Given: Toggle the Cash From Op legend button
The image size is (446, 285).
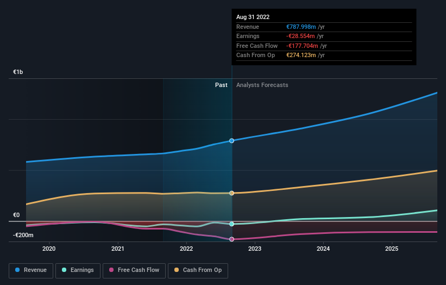Looking at the screenshot, I should (x=198, y=270).
